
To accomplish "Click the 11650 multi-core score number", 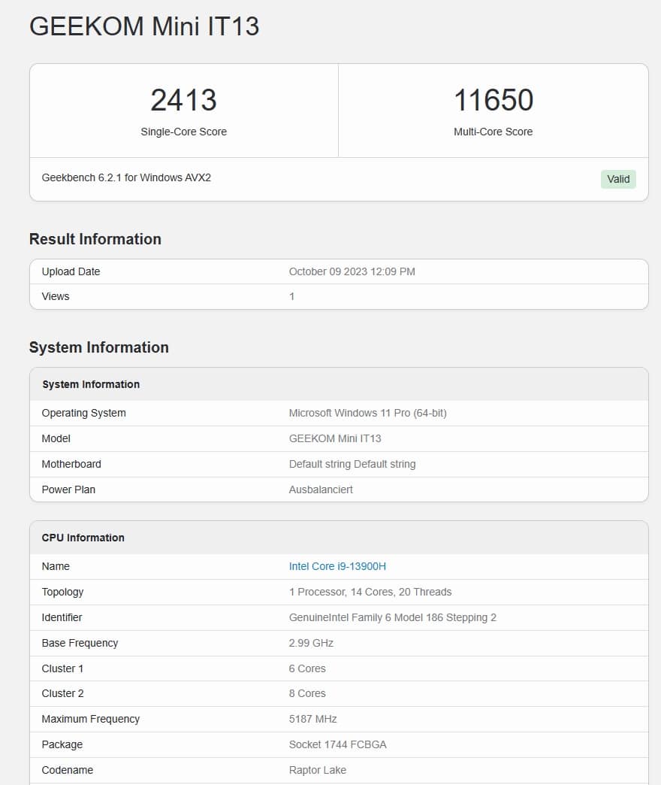I will tap(493, 100).
